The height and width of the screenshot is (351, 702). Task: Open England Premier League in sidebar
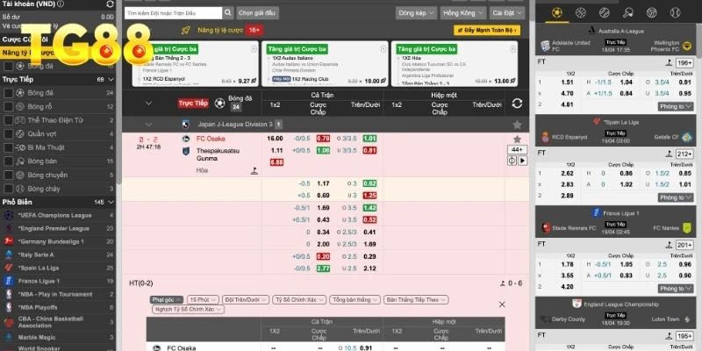pos(54,228)
